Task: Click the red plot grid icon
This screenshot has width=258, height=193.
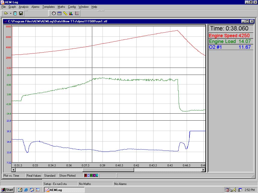Action: coord(77,13)
